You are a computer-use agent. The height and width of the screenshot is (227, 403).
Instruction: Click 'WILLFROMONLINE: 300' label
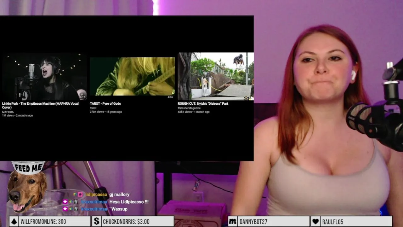click(43, 222)
